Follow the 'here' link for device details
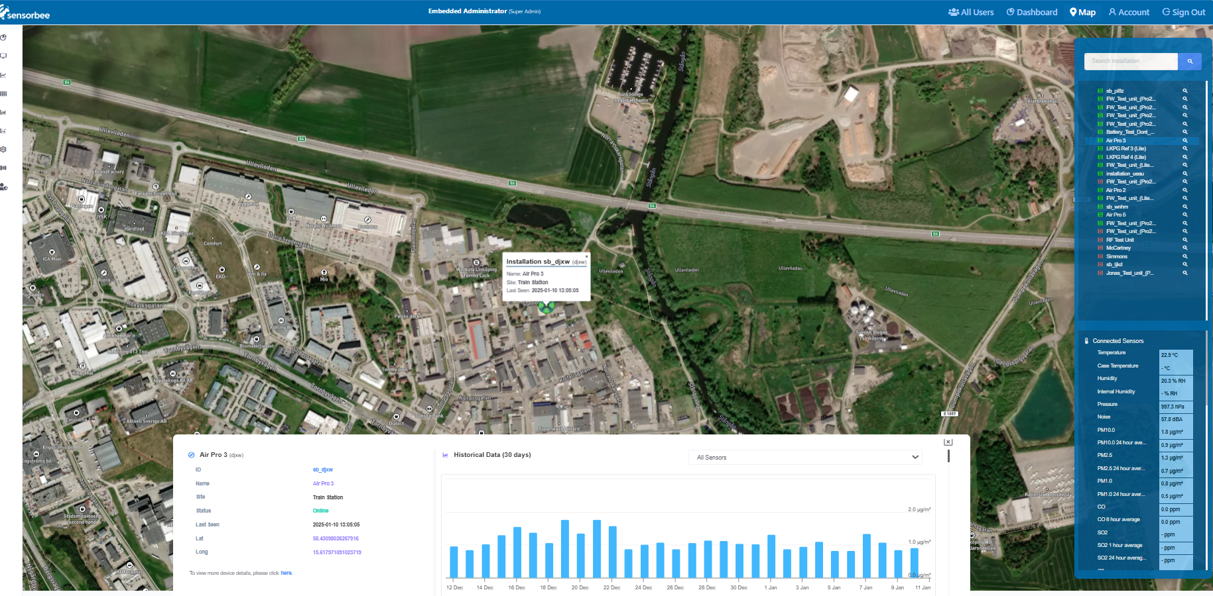 pos(287,573)
